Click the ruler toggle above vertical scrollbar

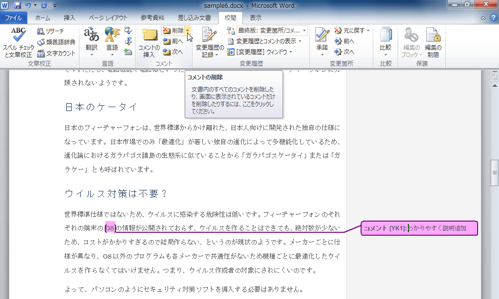pyautogui.click(x=495, y=76)
